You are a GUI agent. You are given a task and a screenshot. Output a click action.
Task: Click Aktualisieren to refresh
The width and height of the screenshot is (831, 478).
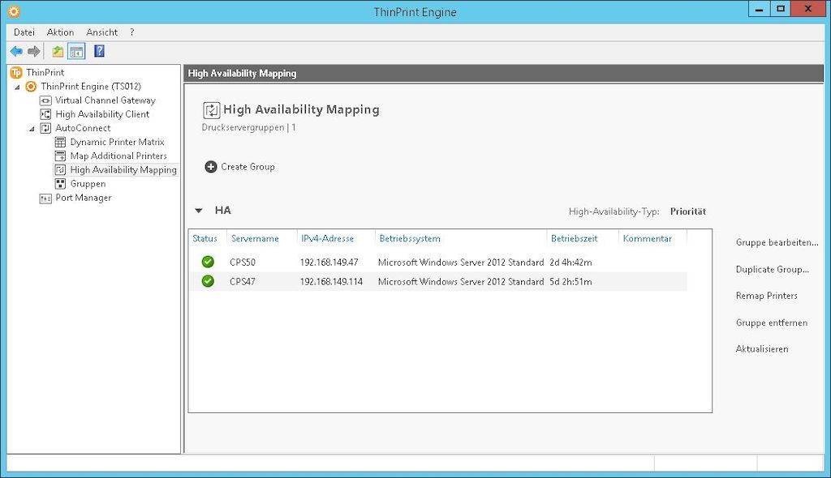(x=761, y=349)
